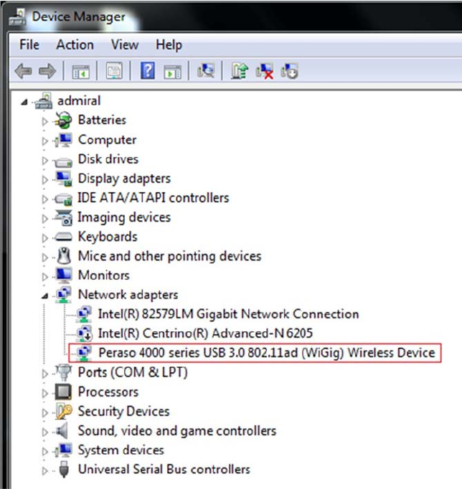Click the Forward arrow toolbar button

(47, 71)
